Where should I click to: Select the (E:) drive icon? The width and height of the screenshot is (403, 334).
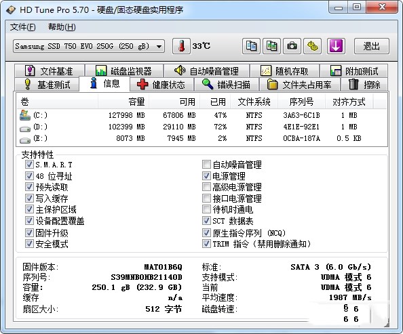coord(25,140)
